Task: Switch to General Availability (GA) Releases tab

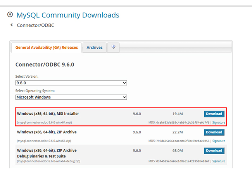Action: [x=47, y=48]
